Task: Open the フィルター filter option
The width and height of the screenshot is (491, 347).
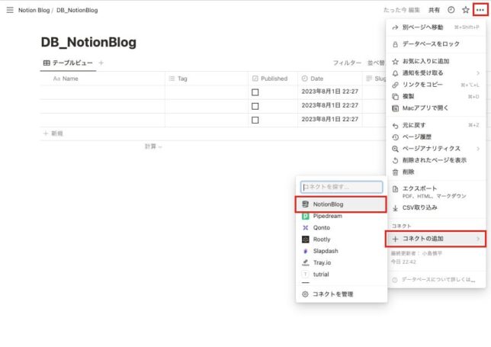Action: click(347, 63)
